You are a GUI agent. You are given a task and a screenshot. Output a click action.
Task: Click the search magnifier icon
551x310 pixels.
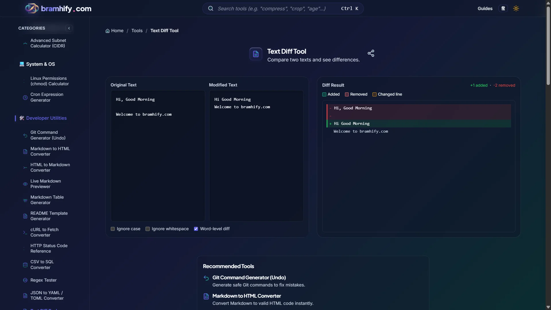tap(211, 8)
